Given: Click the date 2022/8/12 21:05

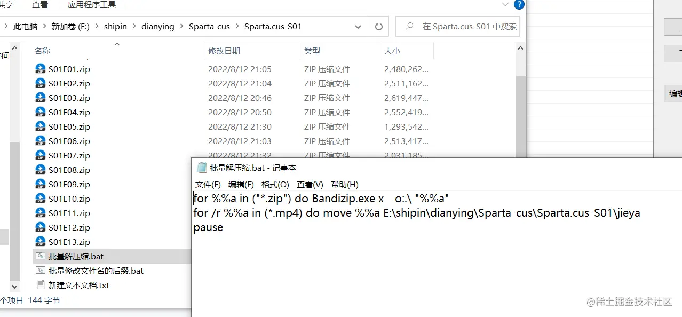Looking at the screenshot, I should pyautogui.click(x=240, y=69).
